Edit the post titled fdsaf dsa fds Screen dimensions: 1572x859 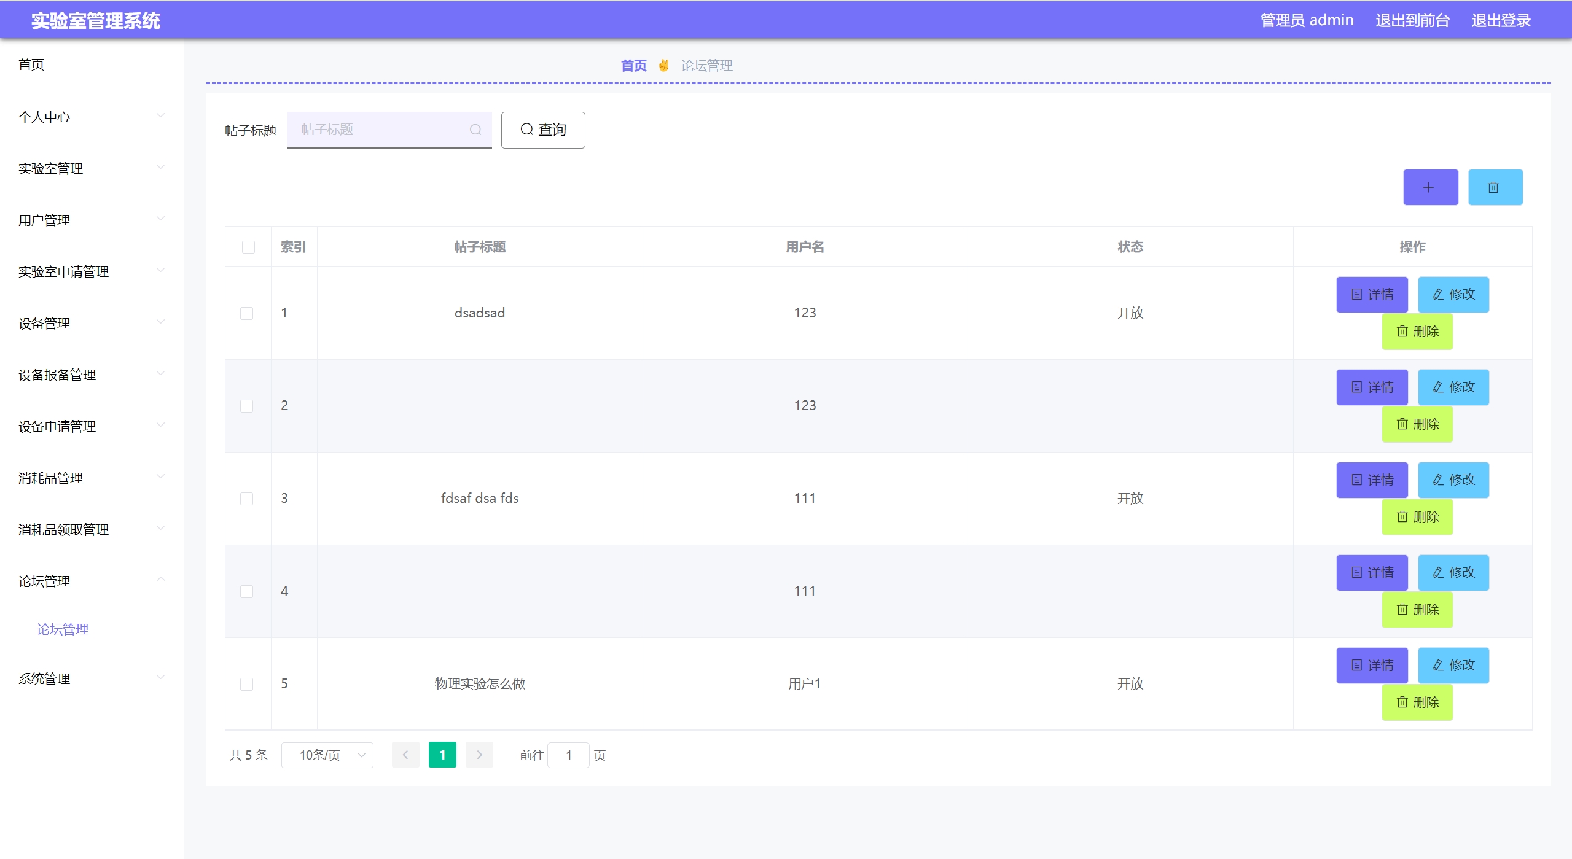(x=1453, y=480)
